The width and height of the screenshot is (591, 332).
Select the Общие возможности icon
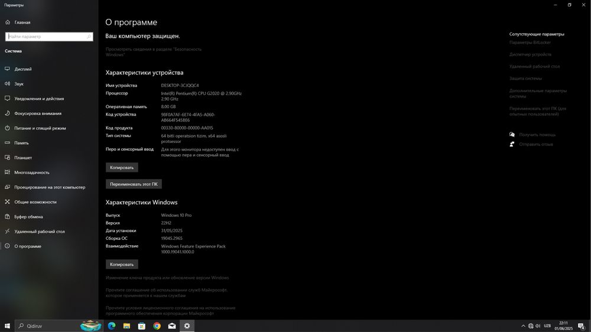click(7, 201)
